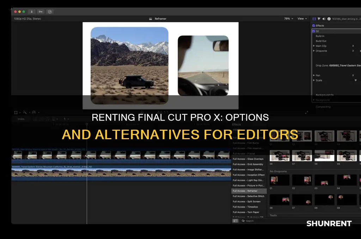Image resolution: width=361 pixels, height=239 pixels.
Task: Click the effects browser list view icon
Action: pos(235,221)
